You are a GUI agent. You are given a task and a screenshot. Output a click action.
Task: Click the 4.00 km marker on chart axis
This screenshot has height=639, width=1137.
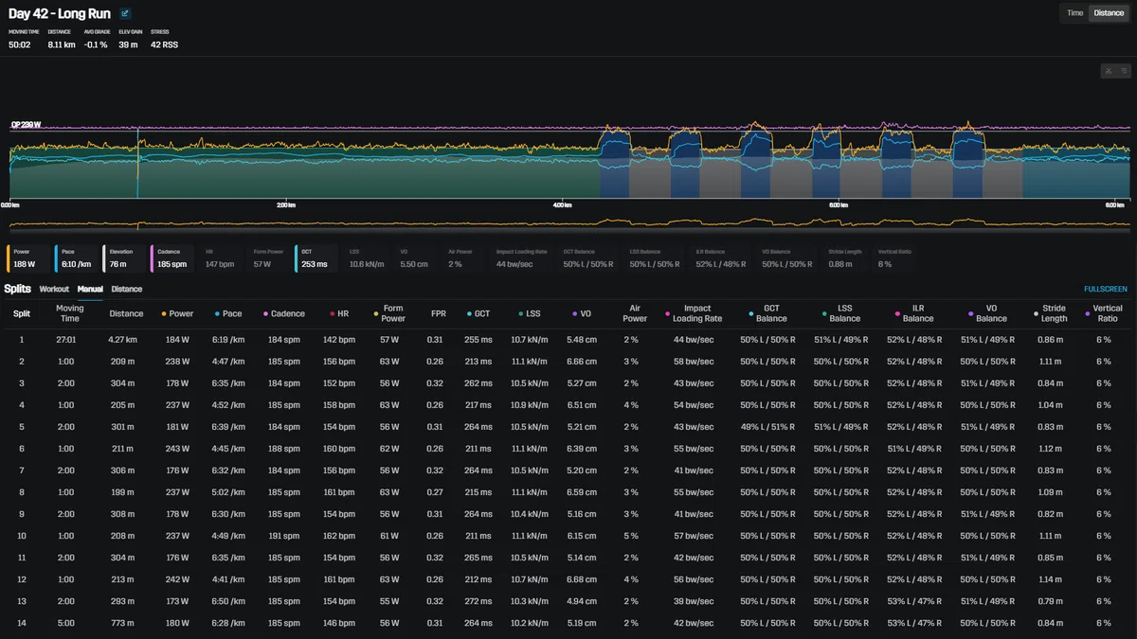click(x=562, y=204)
